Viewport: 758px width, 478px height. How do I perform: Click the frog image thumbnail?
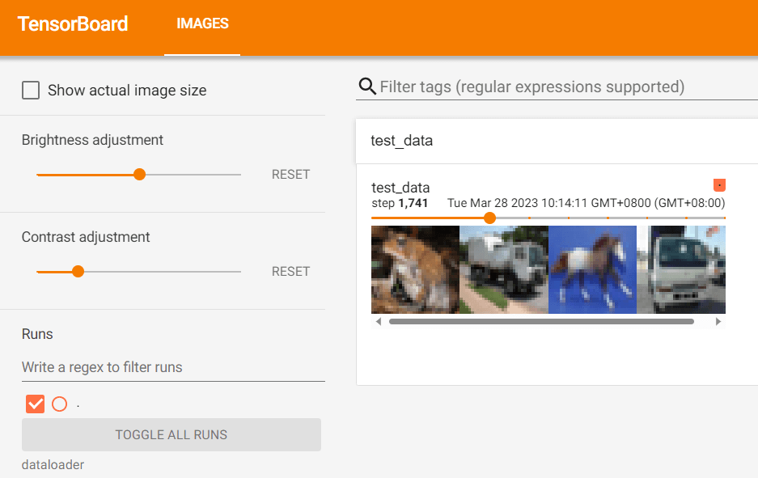point(415,269)
